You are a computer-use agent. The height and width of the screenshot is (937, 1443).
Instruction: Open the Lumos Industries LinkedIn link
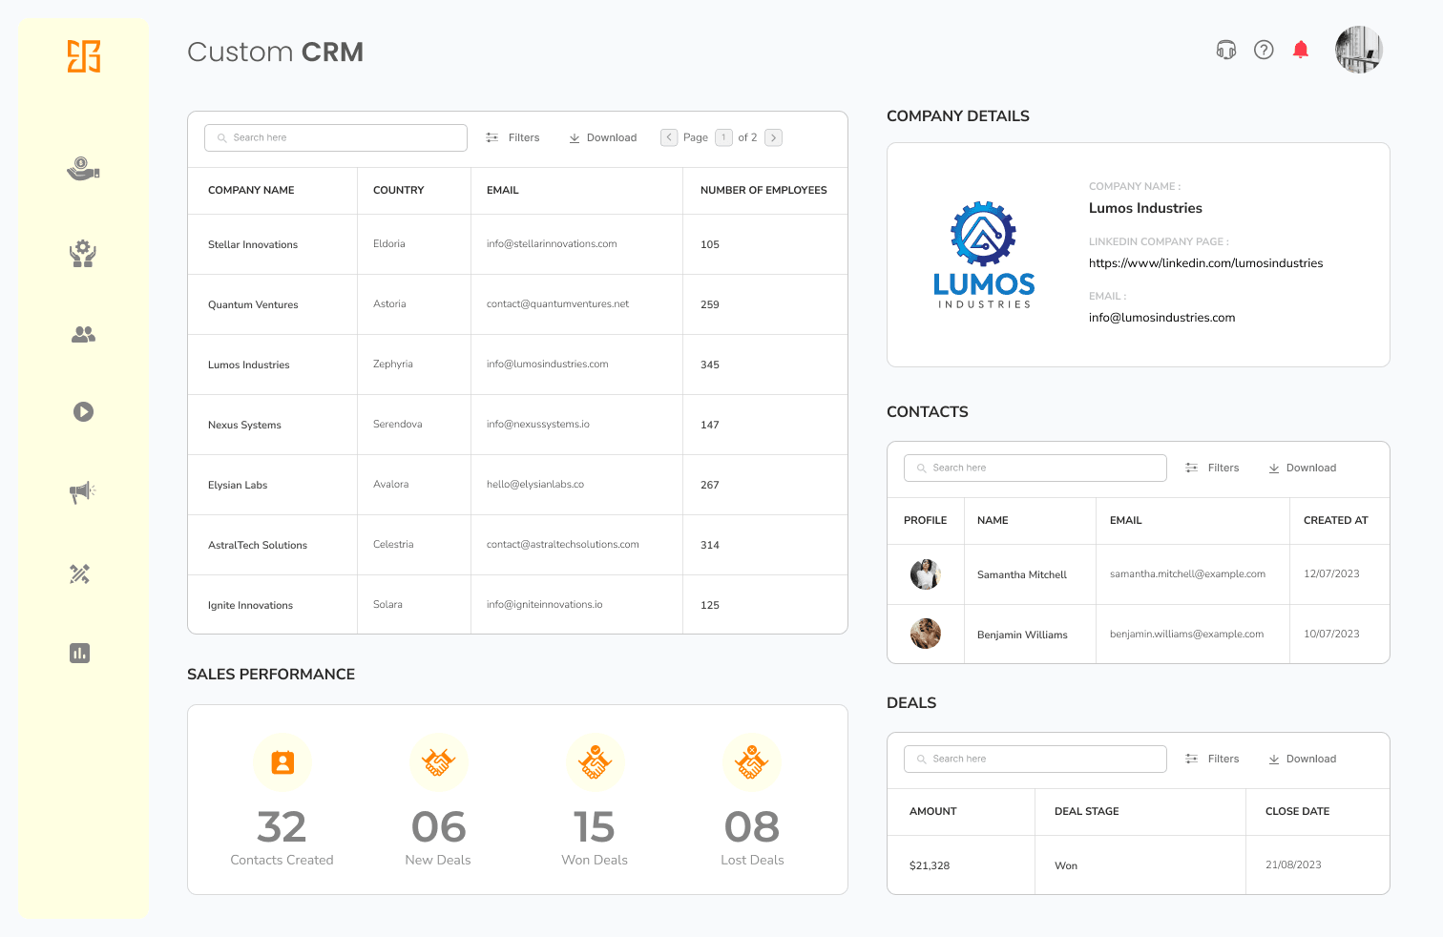click(1205, 262)
